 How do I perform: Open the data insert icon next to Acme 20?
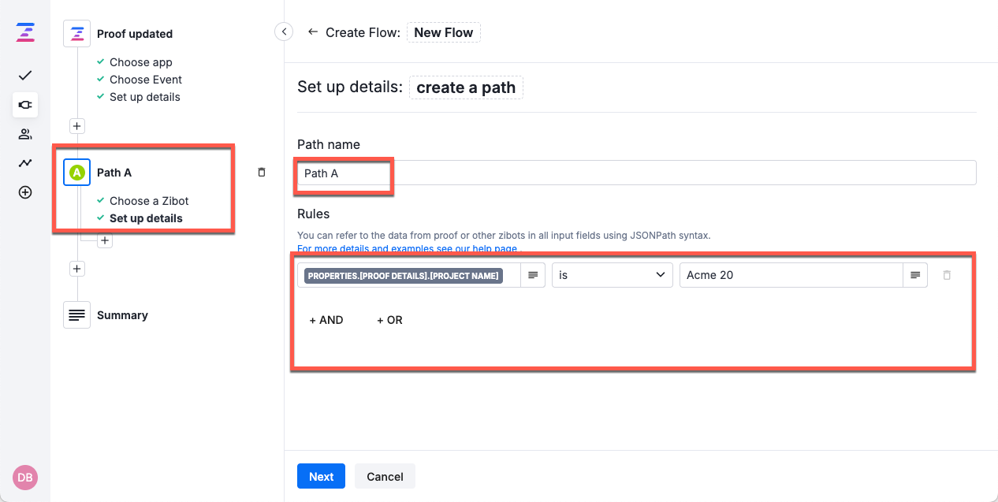(914, 275)
